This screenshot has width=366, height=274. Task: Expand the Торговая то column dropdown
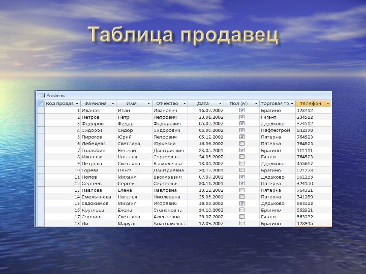pyautogui.click(x=292, y=104)
